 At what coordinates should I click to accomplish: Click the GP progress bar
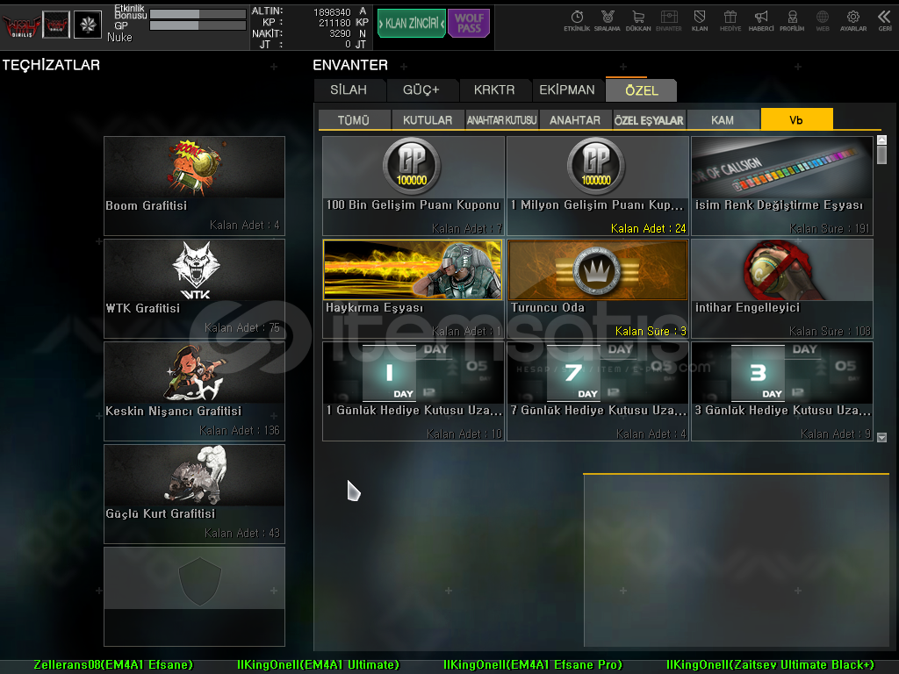[x=198, y=25]
